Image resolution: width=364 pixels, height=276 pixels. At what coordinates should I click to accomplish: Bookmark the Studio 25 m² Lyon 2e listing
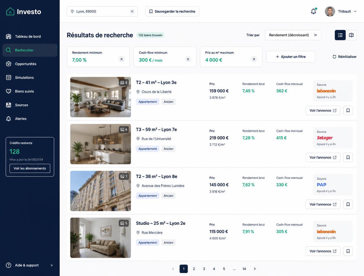pos(348,251)
